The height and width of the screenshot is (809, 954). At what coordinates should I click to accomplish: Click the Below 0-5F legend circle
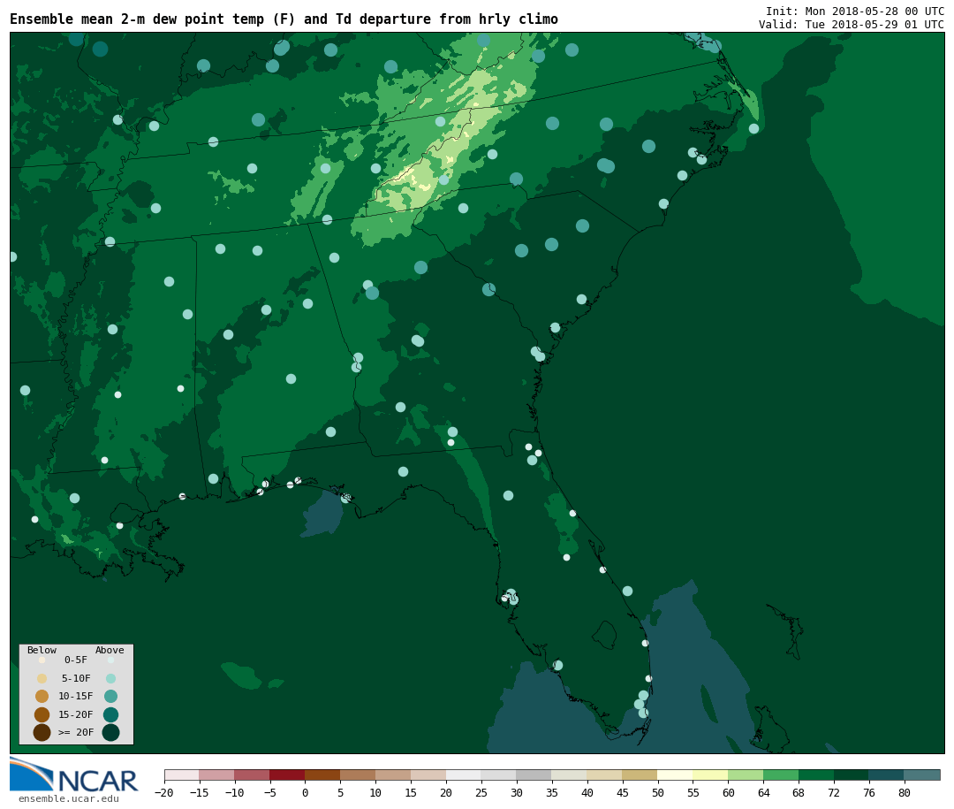(42, 660)
